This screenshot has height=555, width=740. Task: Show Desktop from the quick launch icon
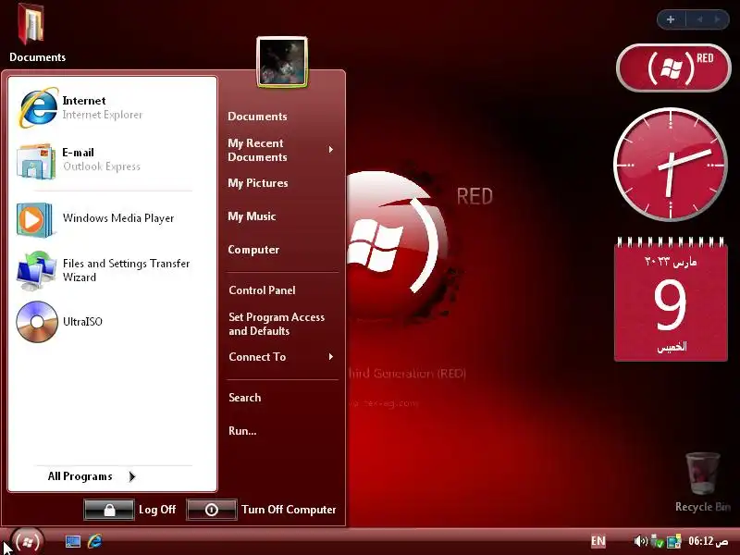(x=73, y=541)
